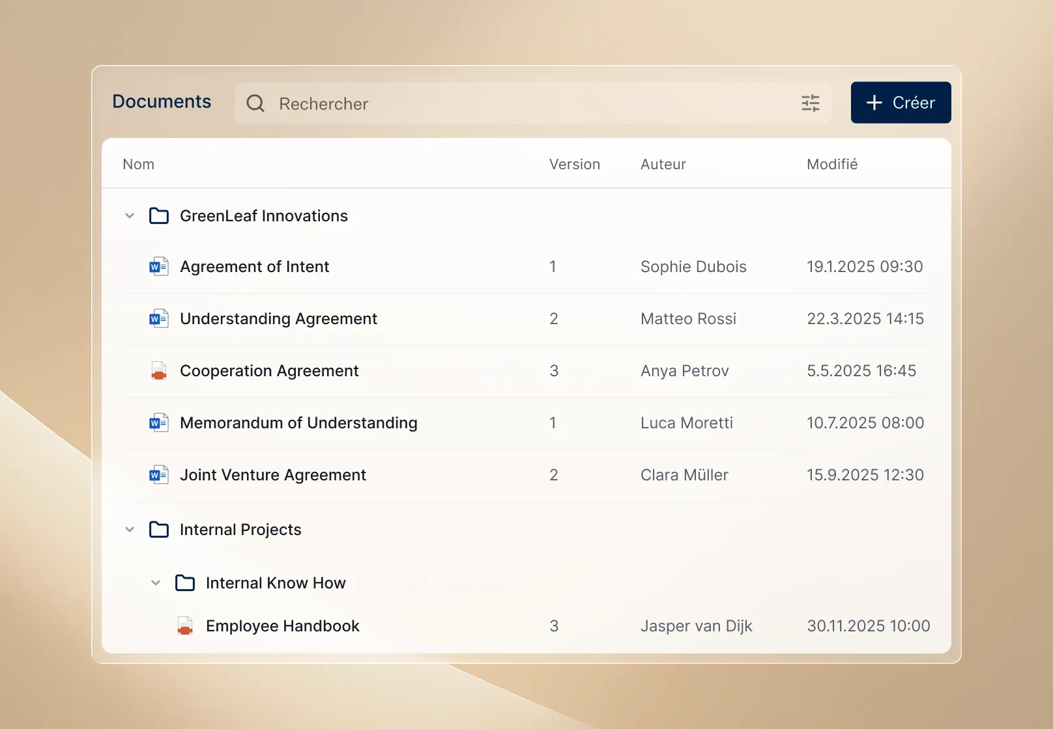1053x729 pixels.
Task: Click date 5.5.2025 16:45
Action: coord(861,371)
